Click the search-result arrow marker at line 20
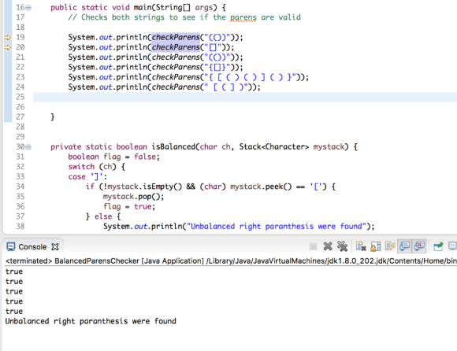Viewport: 457px width, 351px height. click(8, 47)
